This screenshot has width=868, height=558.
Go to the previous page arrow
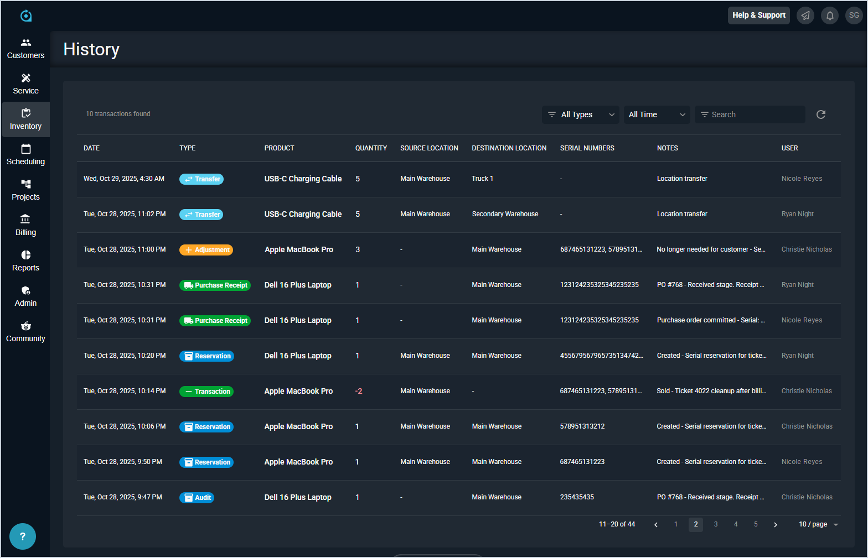coord(656,525)
